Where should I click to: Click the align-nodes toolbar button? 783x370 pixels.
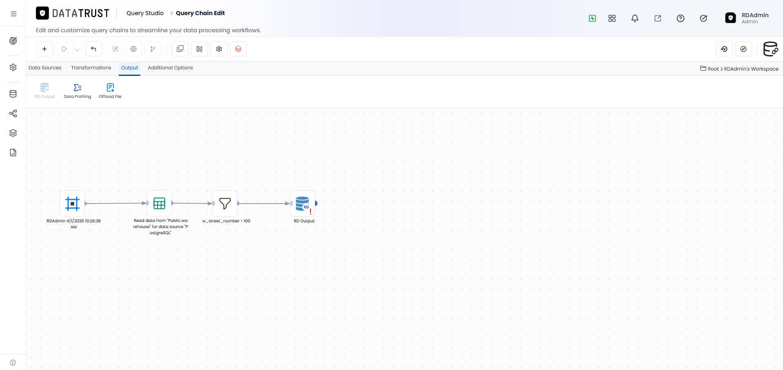200,49
